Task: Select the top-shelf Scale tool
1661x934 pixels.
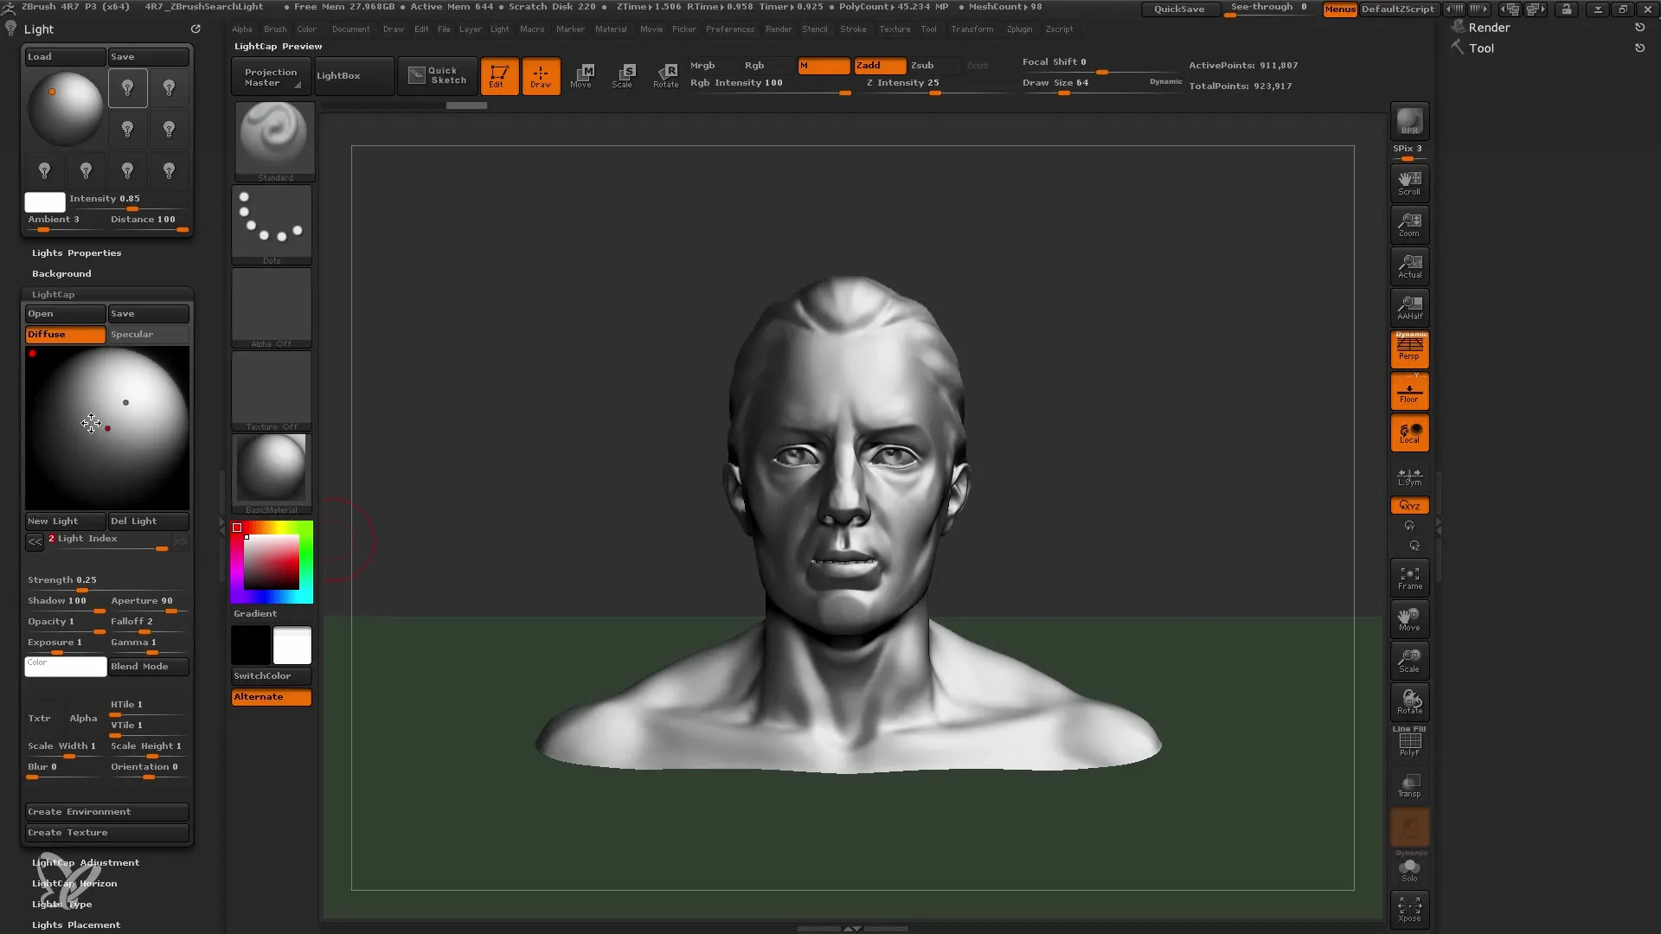Action: tap(624, 76)
